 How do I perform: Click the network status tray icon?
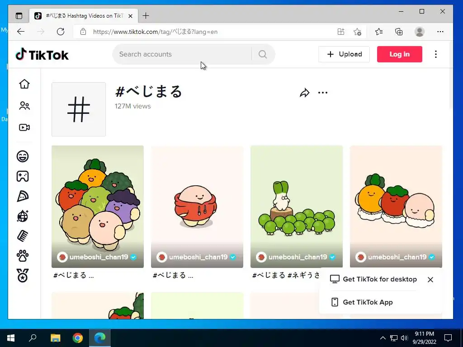(394, 338)
